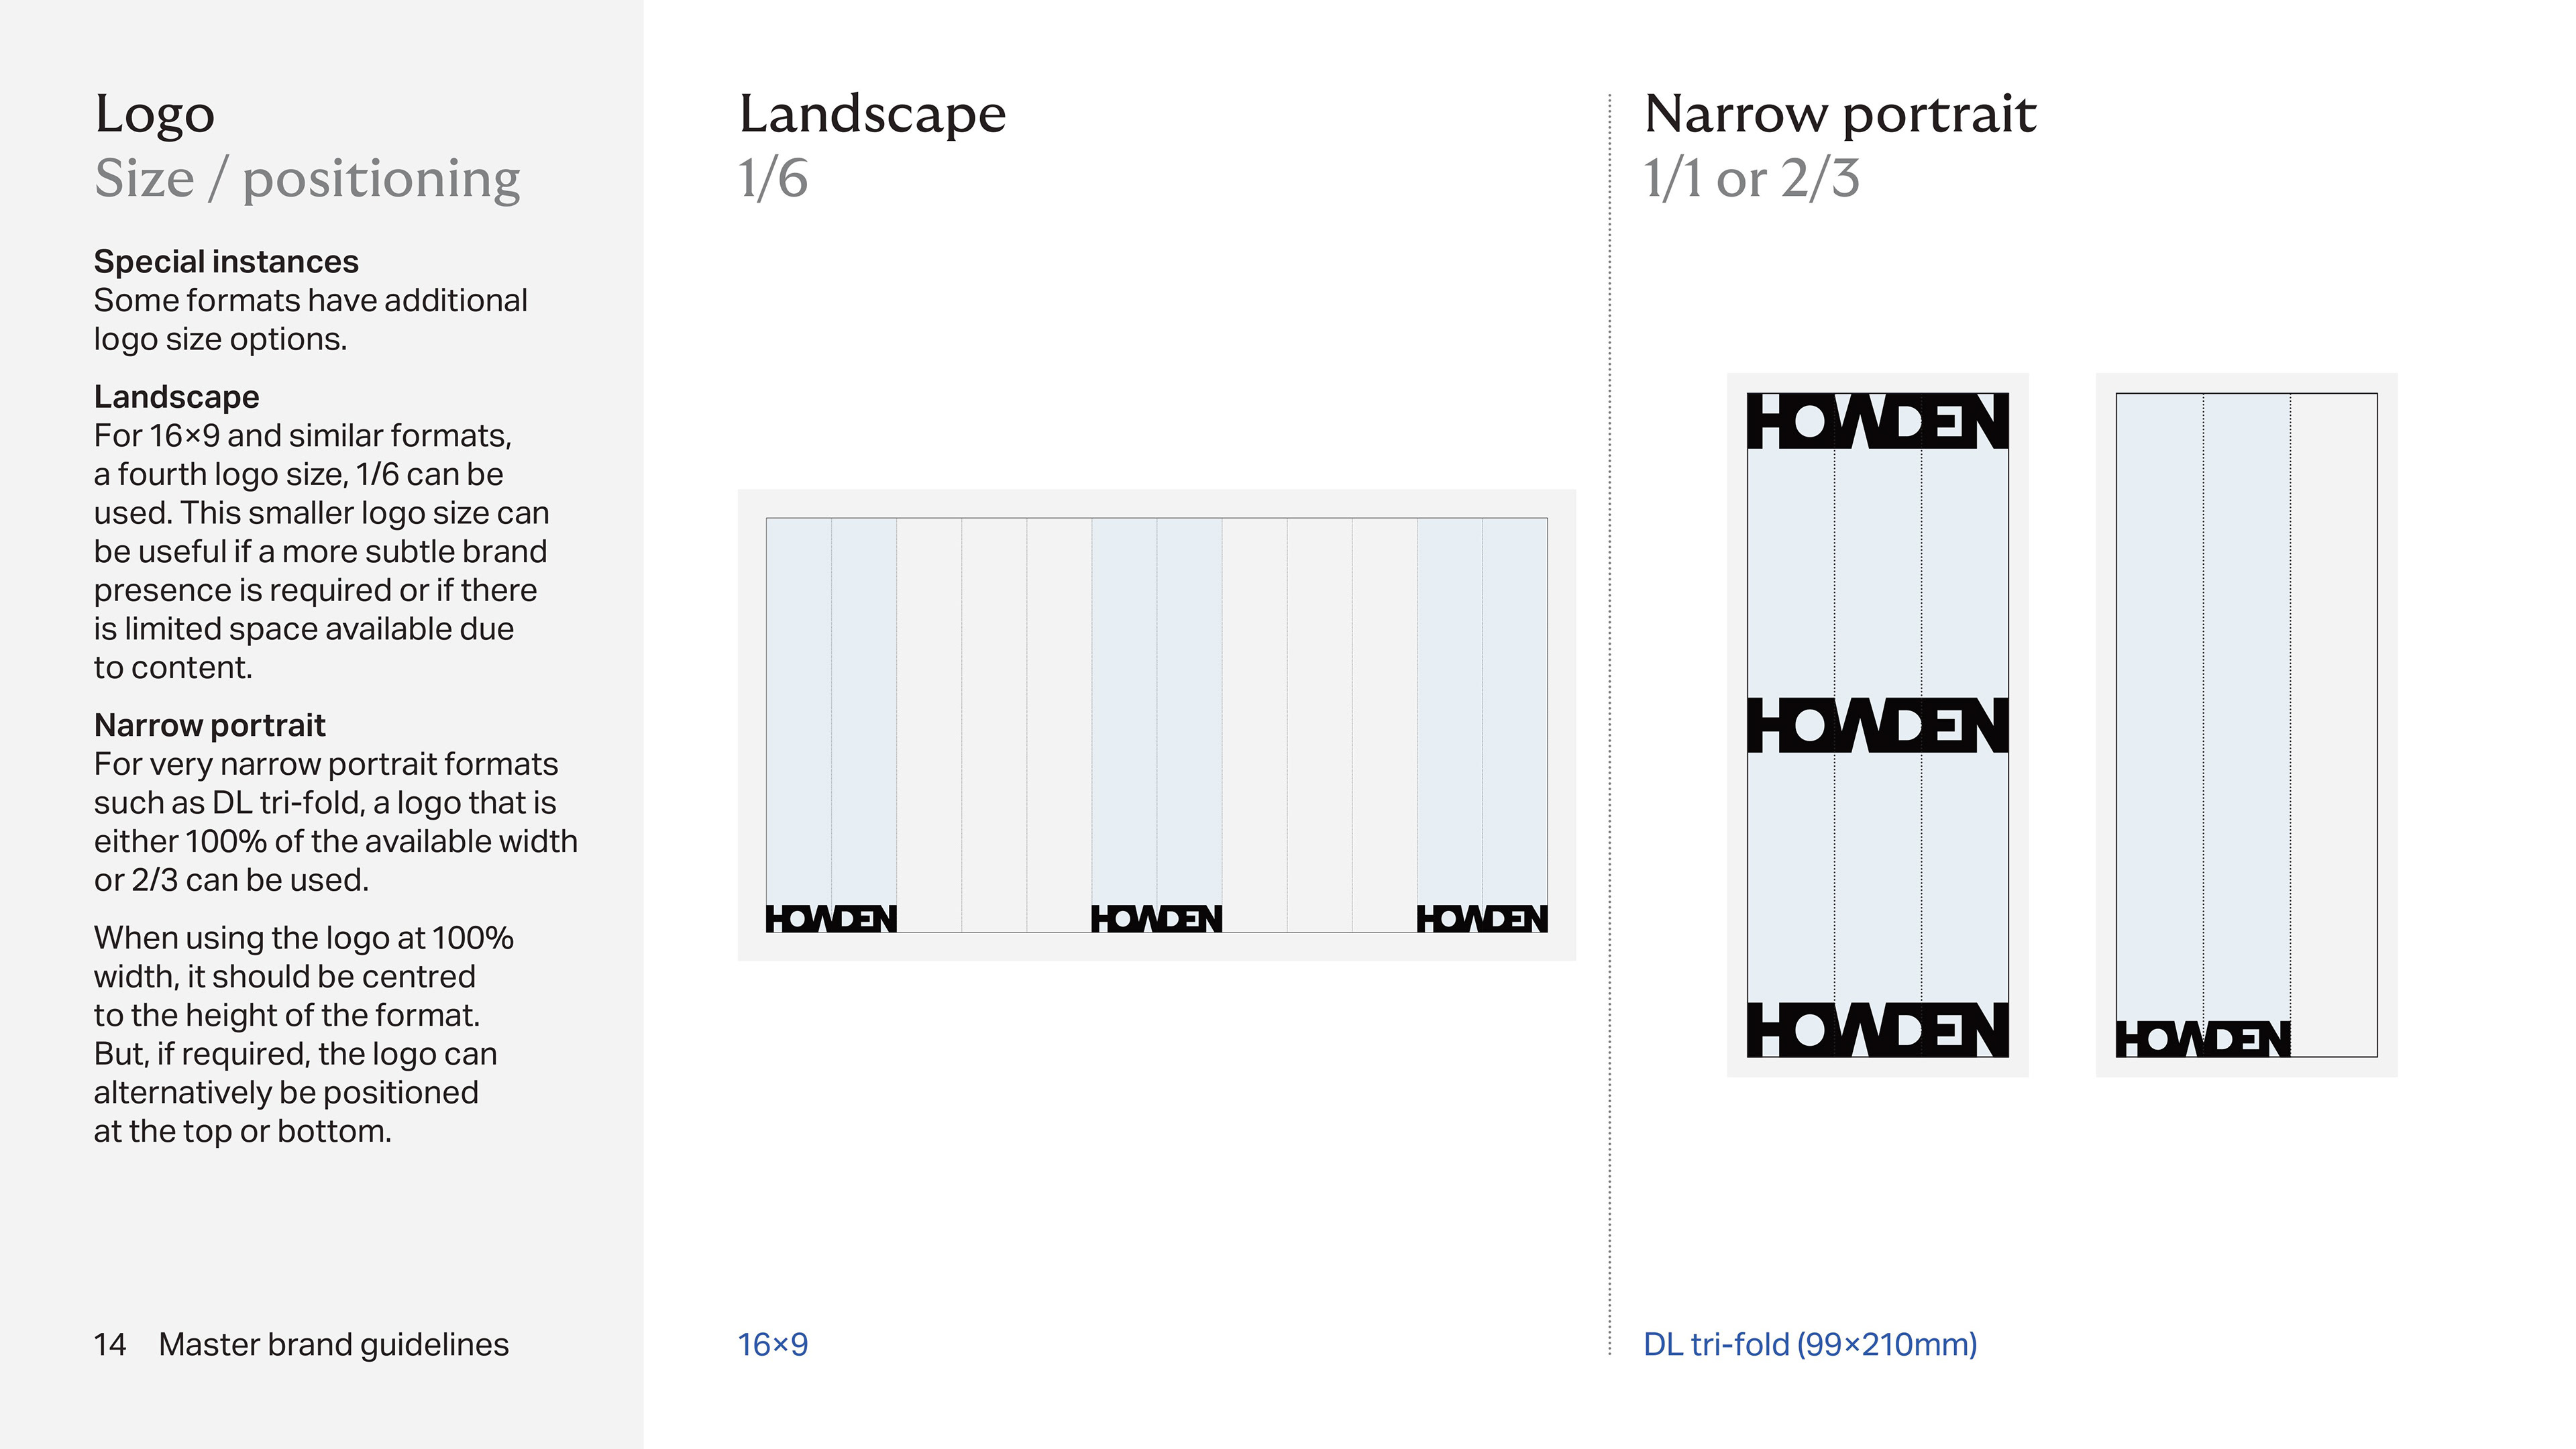Click the blue 16×9 caption
Viewport: 2576px width, 1449px height.
[x=772, y=1344]
